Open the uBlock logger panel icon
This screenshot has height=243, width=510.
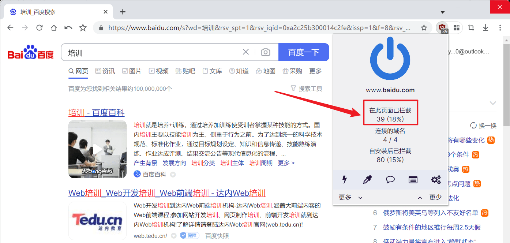pos(413,179)
